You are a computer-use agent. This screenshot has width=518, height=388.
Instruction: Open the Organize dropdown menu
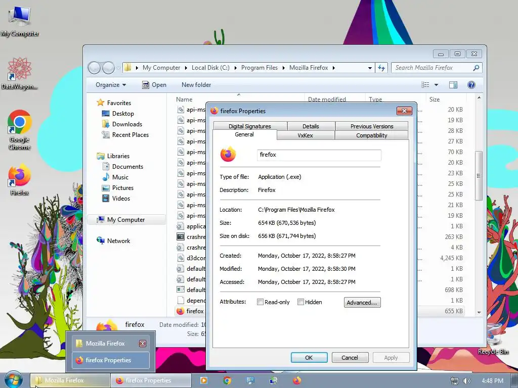tap(111, 85)
